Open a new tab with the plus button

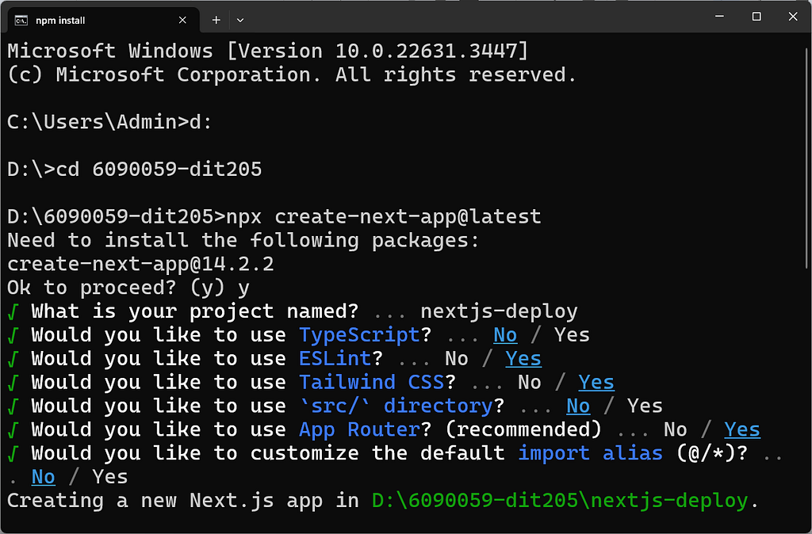[x=216, y=20]
